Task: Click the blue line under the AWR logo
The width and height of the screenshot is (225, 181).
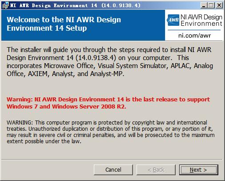Action: pyautogui.click(x=194, y=30)
